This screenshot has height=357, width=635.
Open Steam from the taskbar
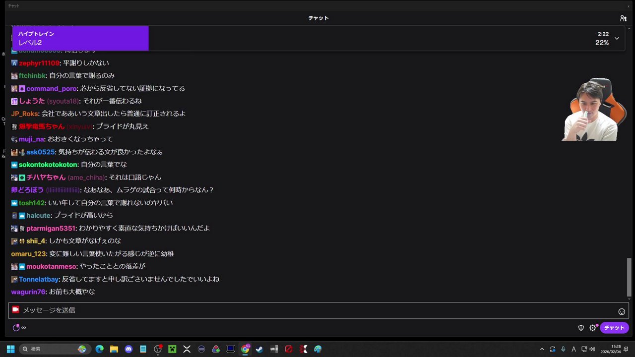(259, 349)
